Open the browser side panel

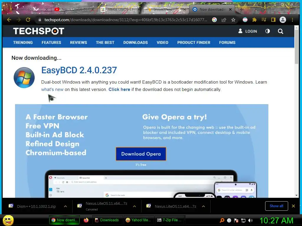point(273,20)
